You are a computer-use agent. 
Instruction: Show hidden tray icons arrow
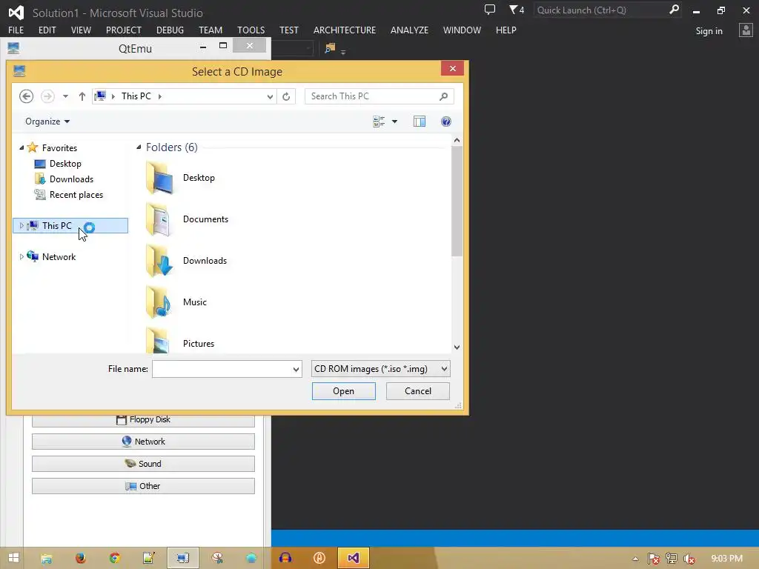635,559
